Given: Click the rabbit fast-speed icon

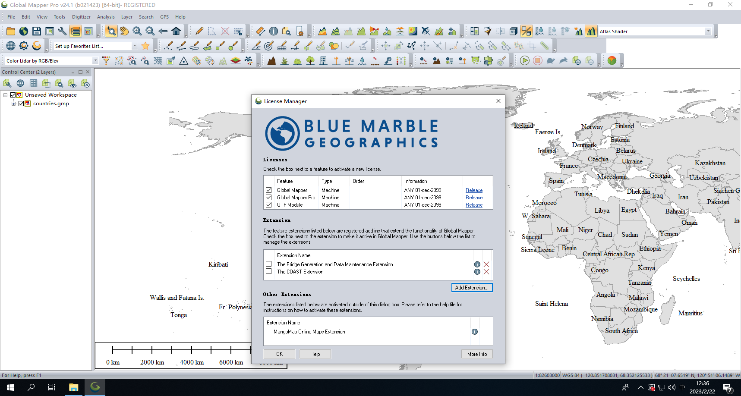Looking at the screenshot, I should click(564, 61).
